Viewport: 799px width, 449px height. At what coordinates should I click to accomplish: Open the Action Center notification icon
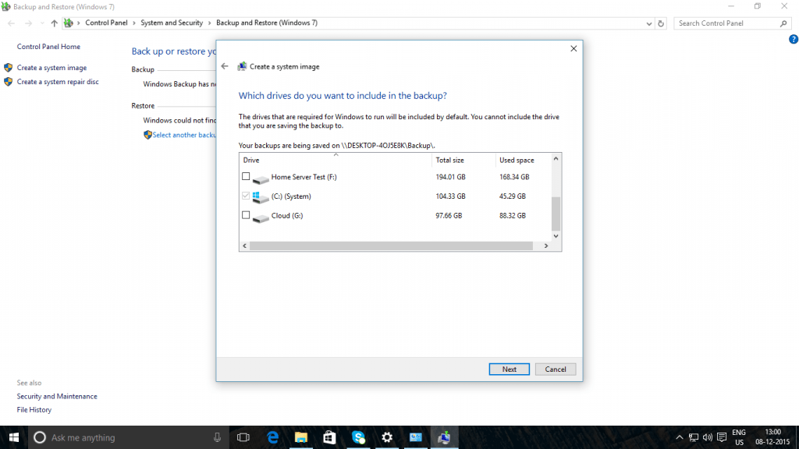tap(722, 437)
